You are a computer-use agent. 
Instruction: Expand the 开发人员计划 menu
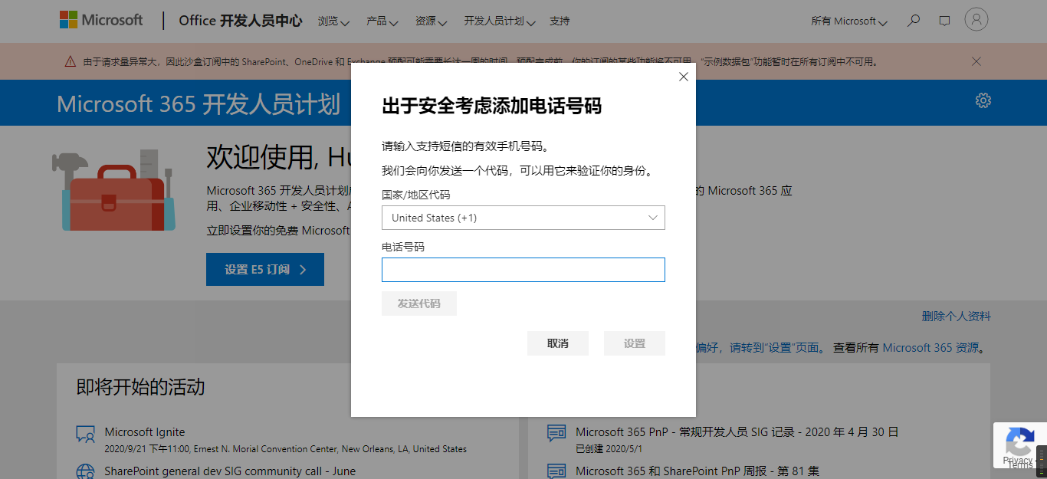(x=500, y=21)
